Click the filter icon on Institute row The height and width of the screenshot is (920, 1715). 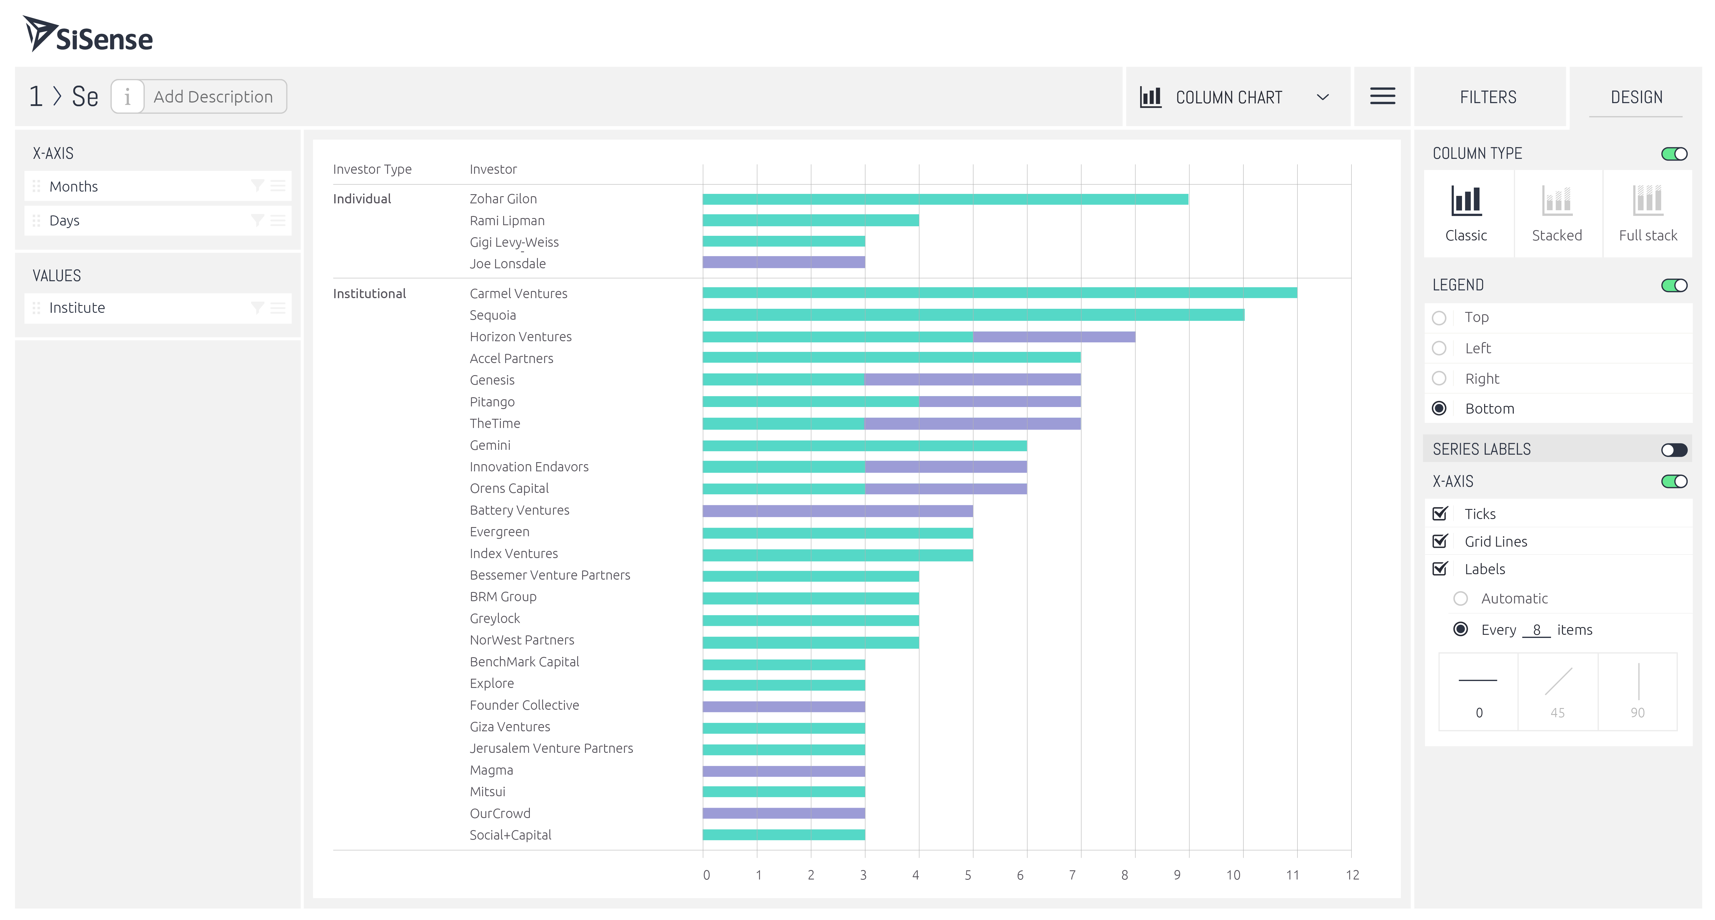257,308
